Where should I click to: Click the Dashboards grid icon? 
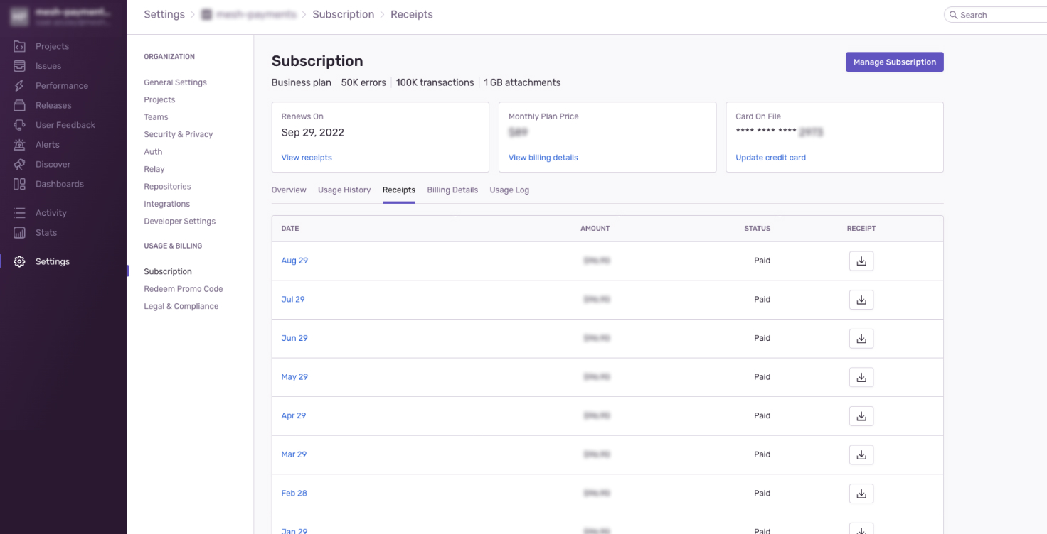(20, 184)
